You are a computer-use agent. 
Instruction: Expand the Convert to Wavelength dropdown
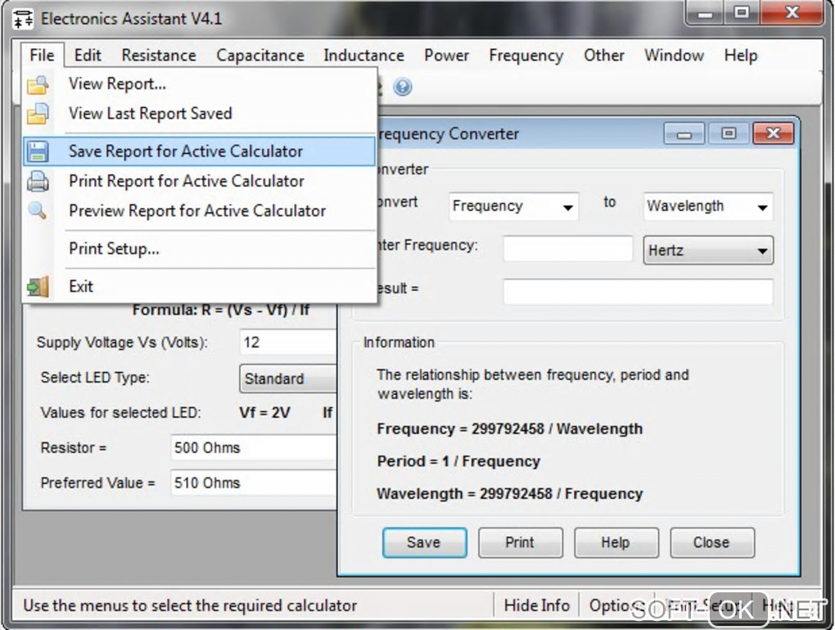(708, 206)
